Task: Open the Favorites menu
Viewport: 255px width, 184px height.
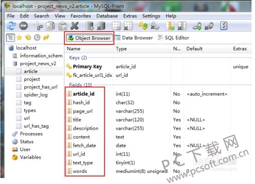Action: pyautogui.click(x=81, y=16)
